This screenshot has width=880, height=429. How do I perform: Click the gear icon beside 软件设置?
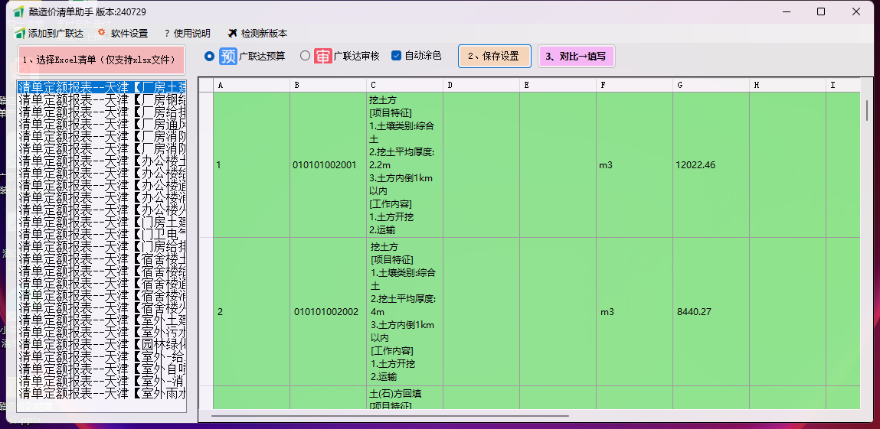[x=101, y=33]
